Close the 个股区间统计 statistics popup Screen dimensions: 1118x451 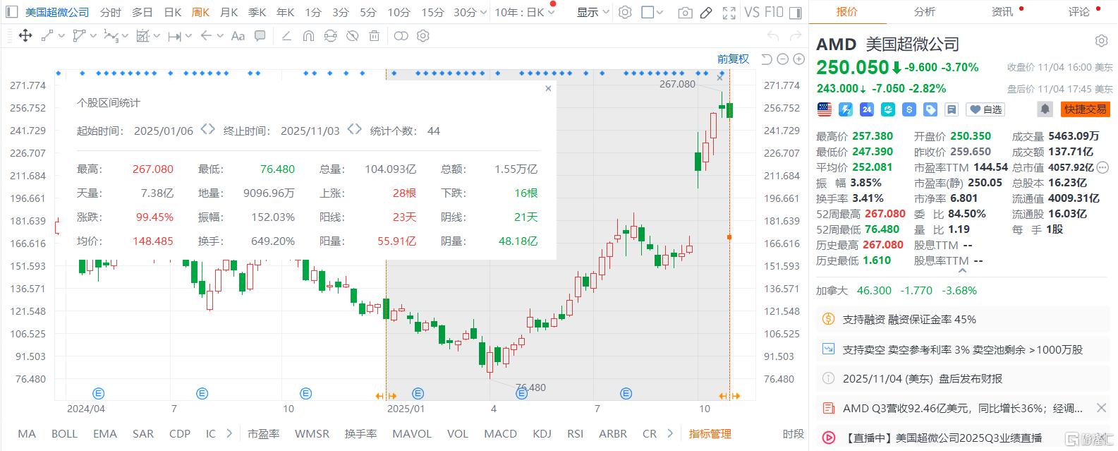(548, 89)
